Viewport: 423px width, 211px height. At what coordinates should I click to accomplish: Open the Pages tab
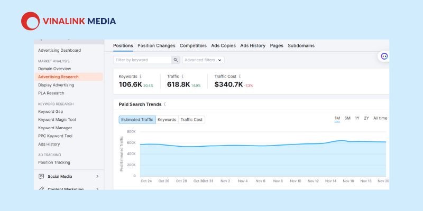coord(277,46)
